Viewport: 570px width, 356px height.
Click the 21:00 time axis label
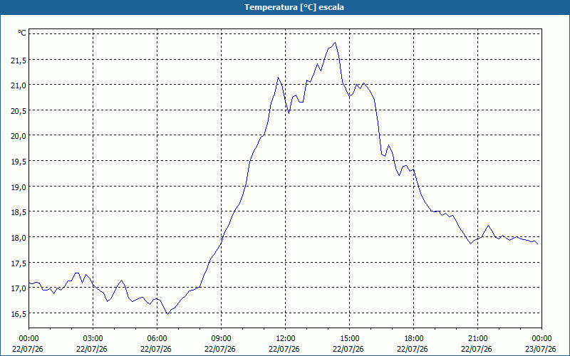pos(477,339)
